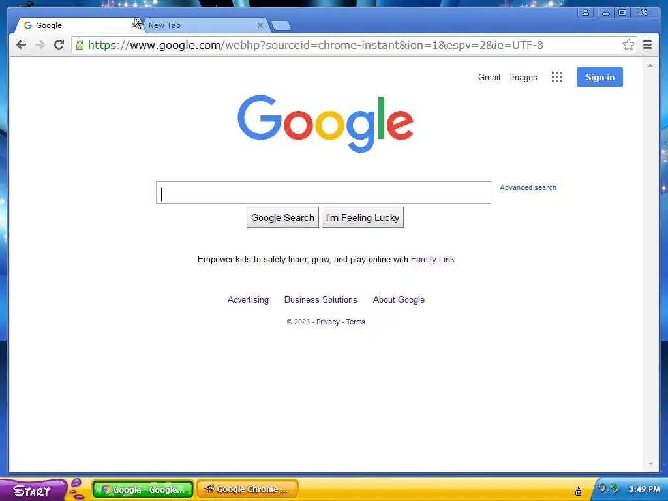Open the Chrome hamburger menu

pos(647,45)
